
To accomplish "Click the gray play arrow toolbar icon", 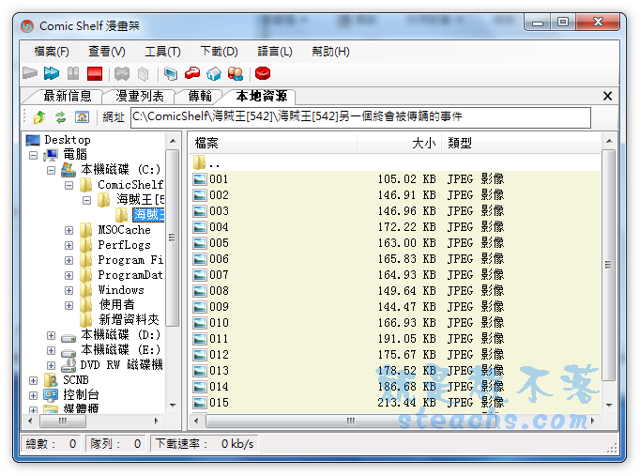I will point(30,73).
